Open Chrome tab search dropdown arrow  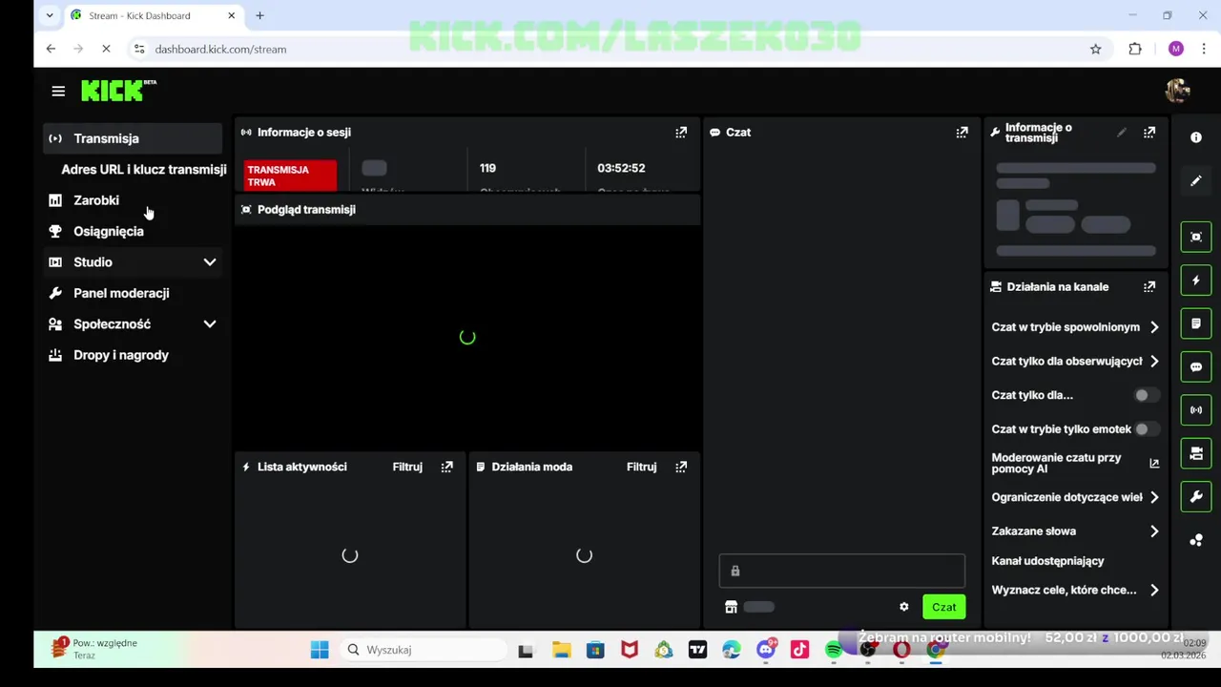click(x=50, y=15)
